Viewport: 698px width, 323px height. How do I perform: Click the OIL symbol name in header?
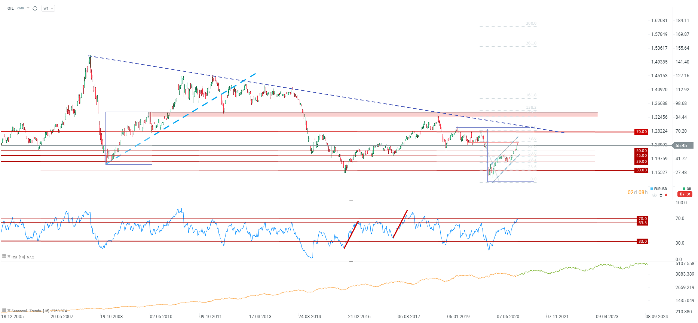(10, 8)
